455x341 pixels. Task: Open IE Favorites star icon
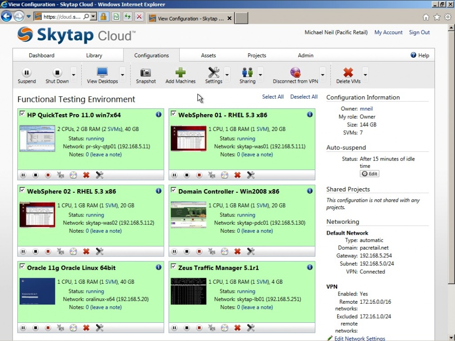coord(437,17)
